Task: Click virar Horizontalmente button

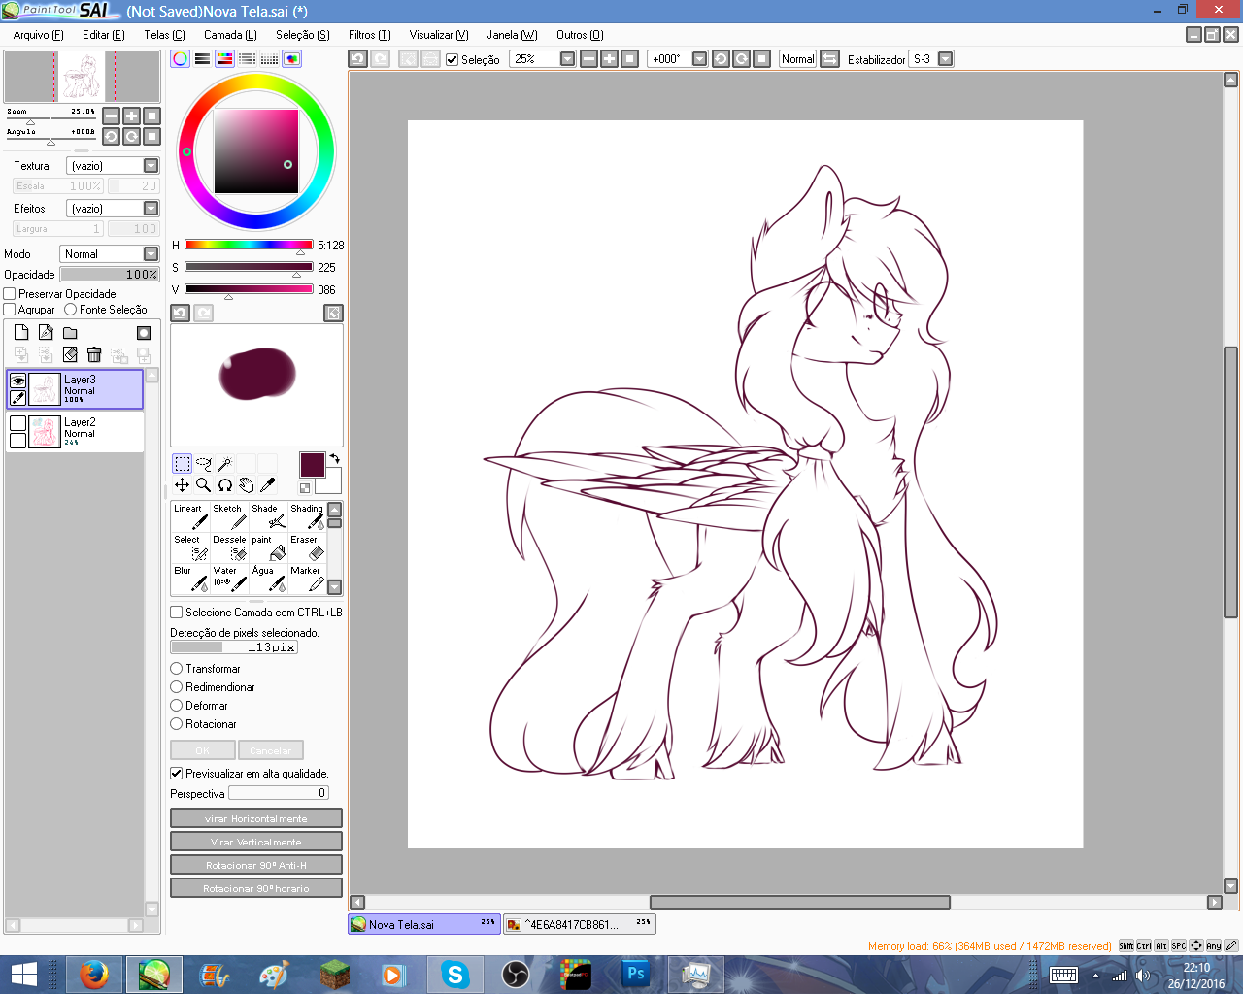Action: pos(256,818)
